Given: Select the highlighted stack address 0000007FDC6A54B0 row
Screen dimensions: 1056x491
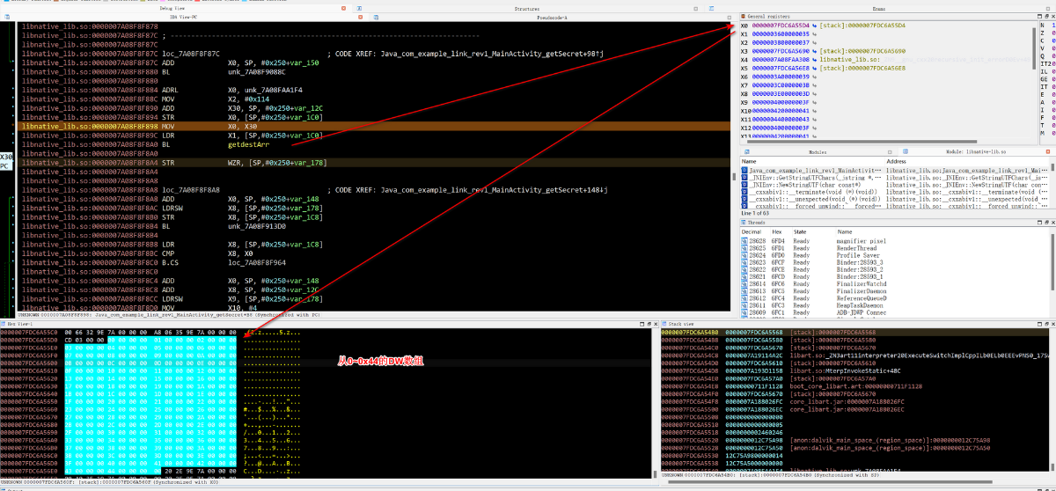Looking at the screenshot, I should [x=854, y=333].
